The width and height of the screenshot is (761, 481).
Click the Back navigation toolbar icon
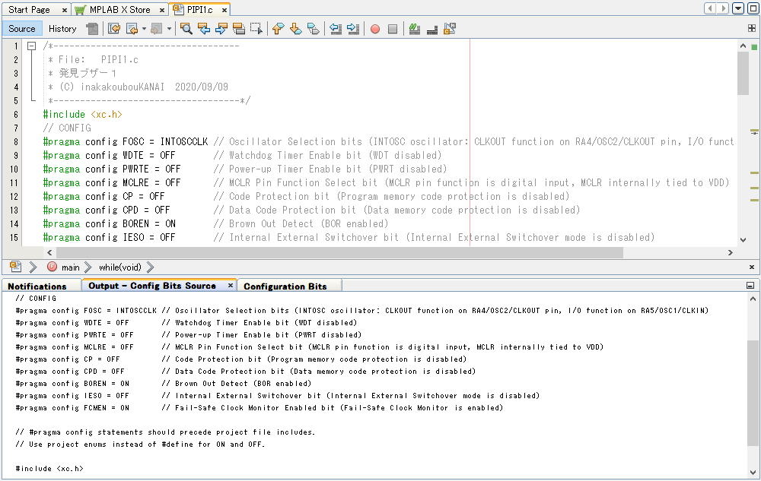coord(132,29)
